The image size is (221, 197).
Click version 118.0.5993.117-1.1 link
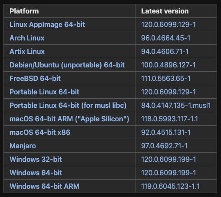click(169, 119)
